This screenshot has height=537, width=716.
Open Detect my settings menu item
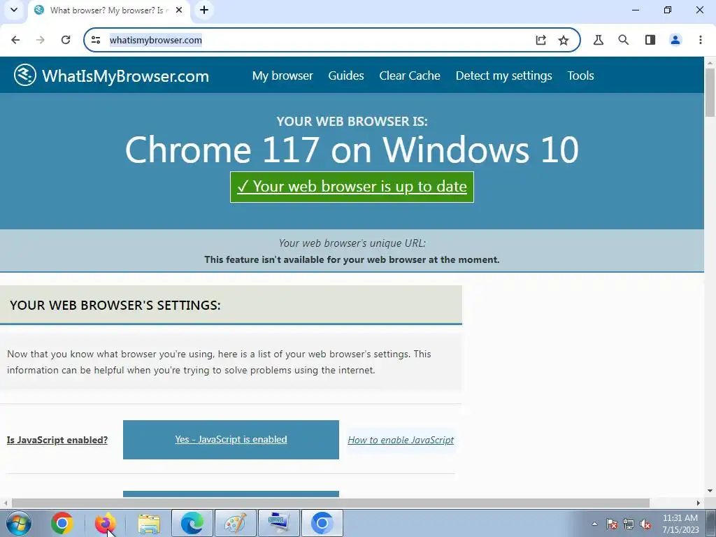point(503,76)
